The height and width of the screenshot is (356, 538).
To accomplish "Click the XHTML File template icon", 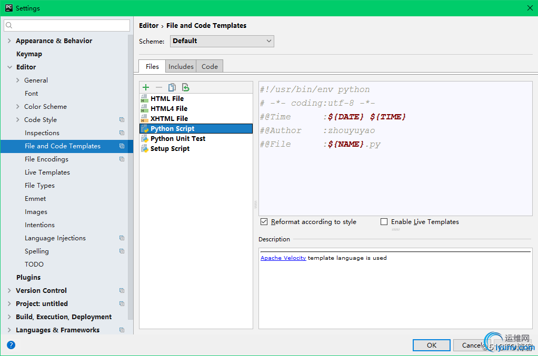I will 144,118.
